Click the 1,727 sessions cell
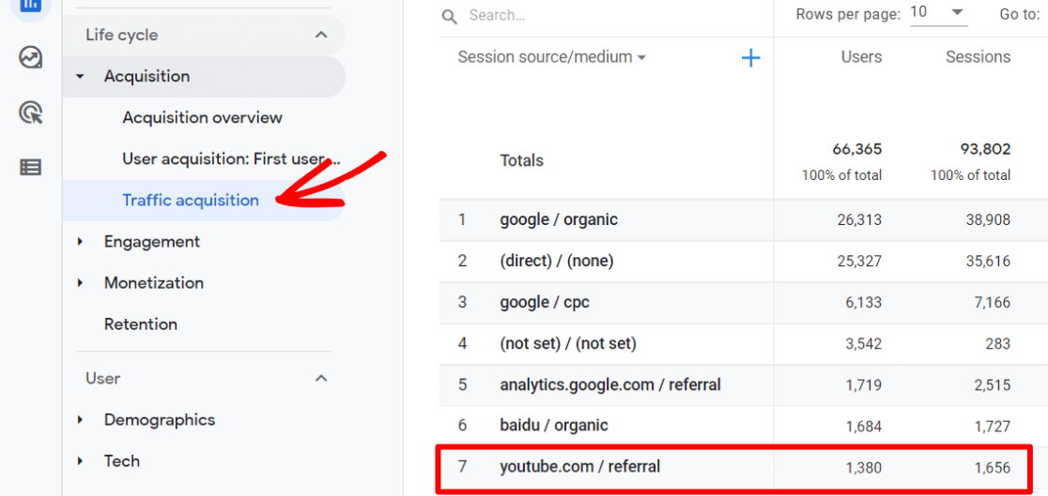 coord(992,426)
